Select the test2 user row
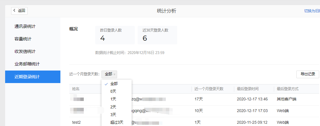320x126 pixels. (76, 122)
